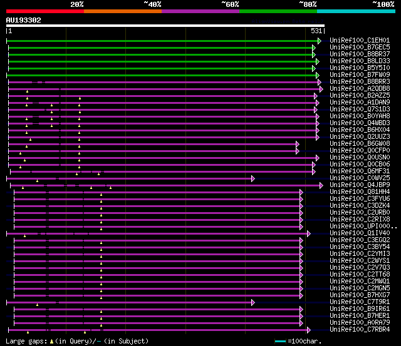Click the yellow gap triangle in the Large gaps legend
The image size is (401, 346).
pos(51,341)
